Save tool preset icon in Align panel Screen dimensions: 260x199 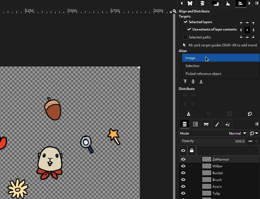click(189, 114)
